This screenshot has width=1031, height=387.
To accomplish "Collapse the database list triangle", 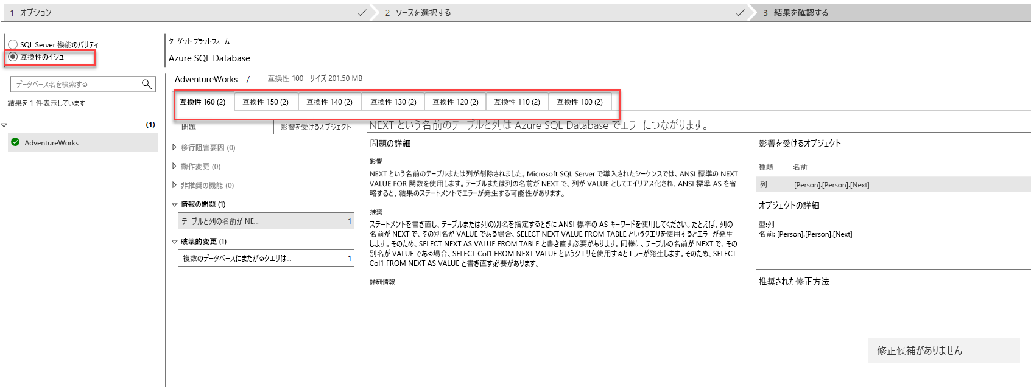I will point(4,125).
